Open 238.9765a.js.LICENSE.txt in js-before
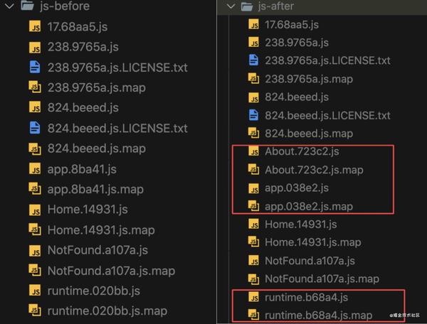427x324 pixels. [117, 67]
